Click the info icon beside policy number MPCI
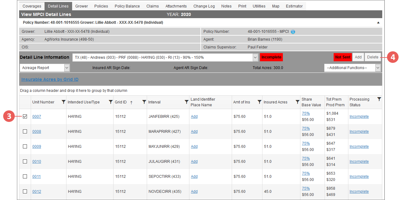The width and height of the screenshot is (402, 200). (293, 32)
